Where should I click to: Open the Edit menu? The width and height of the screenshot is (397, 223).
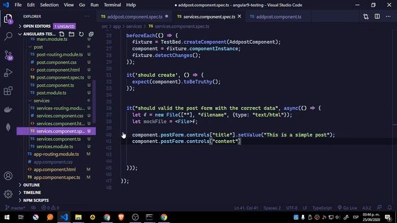30,5
